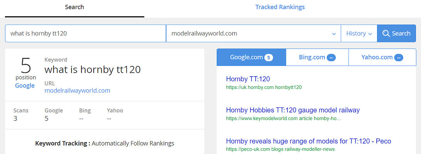Switch to the Tracked Rankings tab
This screenshot has width=421, height=154.
pyautogui.click(x=280, y=7)
